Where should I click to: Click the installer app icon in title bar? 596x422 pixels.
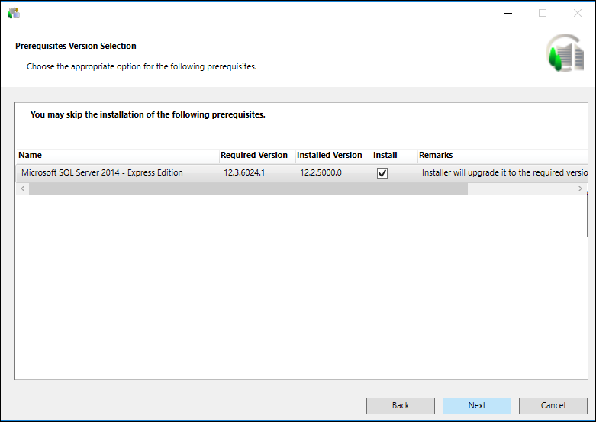click(x=14, y=13)
